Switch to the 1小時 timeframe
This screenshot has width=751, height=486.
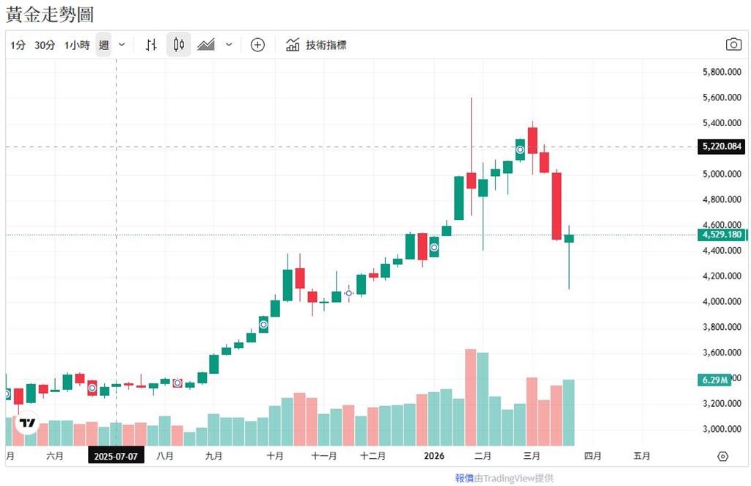pos(77,45)
